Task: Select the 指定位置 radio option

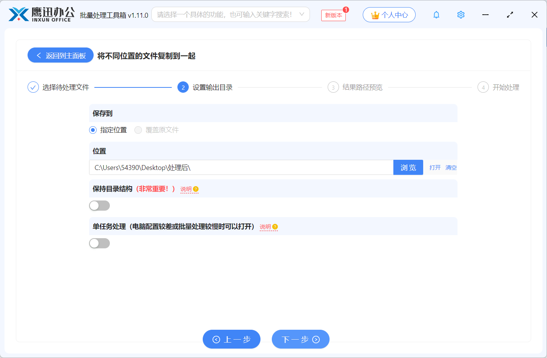Action: [x=93, y=130]
